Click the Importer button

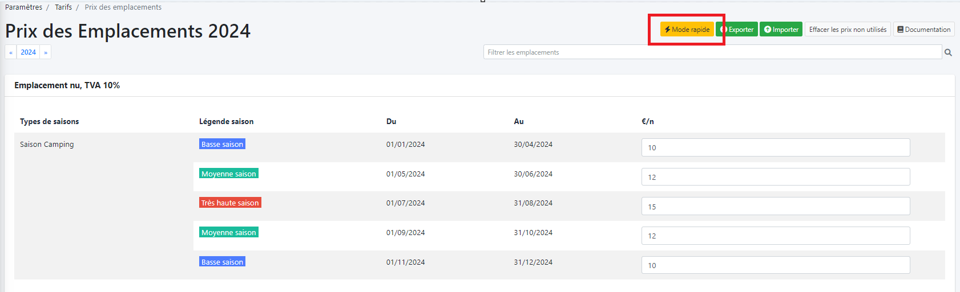click(781, 30)
